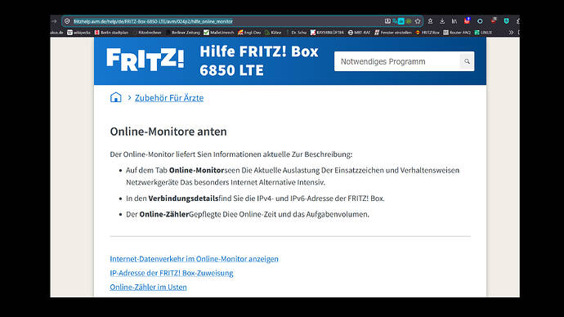Open the MBT-RAT bookmark
564x317 pixels.
tap(359, 33)
